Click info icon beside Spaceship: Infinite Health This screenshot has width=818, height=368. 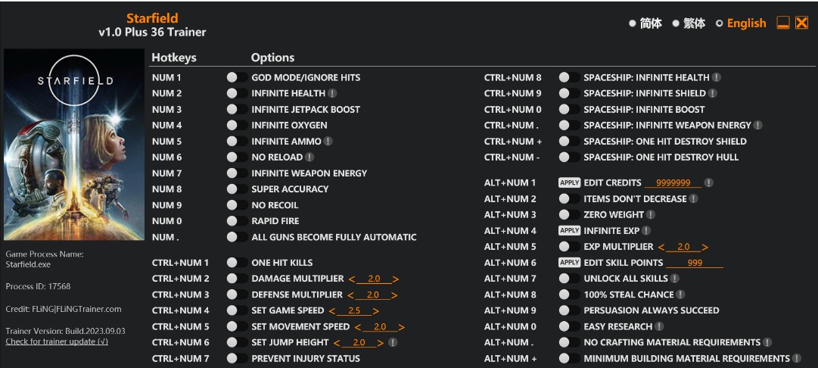click(x=717, y=77)
